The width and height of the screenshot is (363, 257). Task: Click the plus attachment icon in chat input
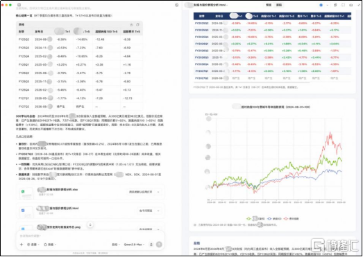[22, 245]
